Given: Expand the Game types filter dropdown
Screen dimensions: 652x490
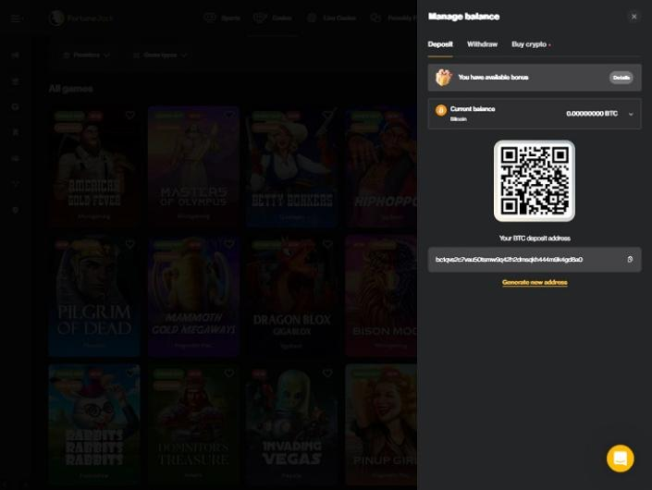Looking at the screenshot, I should click(x=160, y=55).
